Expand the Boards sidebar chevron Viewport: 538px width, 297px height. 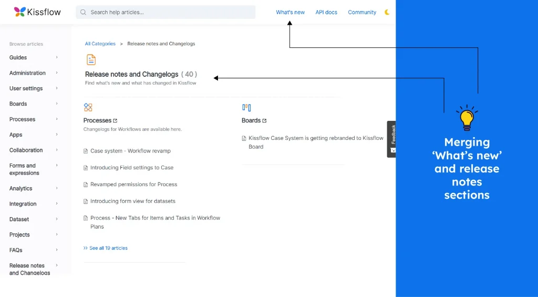(57, 104)
